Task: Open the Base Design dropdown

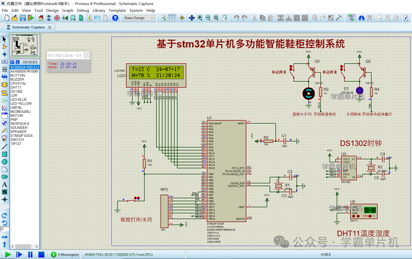Action: (x=139, y=18)
